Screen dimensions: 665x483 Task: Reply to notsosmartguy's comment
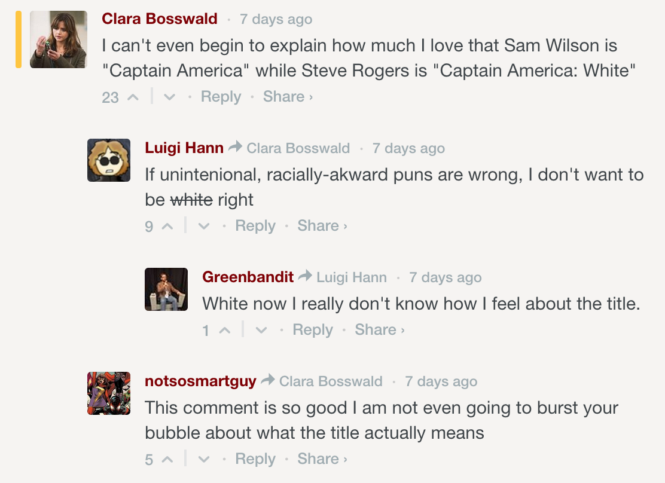(255, 459)
